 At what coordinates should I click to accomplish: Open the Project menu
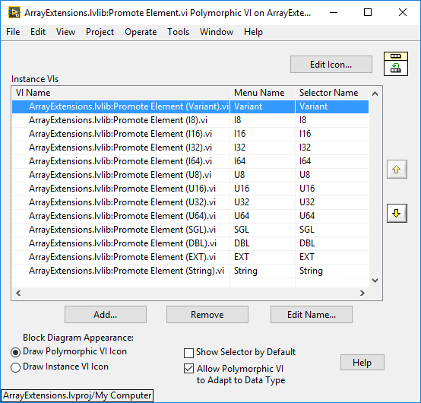click(100, 32)
